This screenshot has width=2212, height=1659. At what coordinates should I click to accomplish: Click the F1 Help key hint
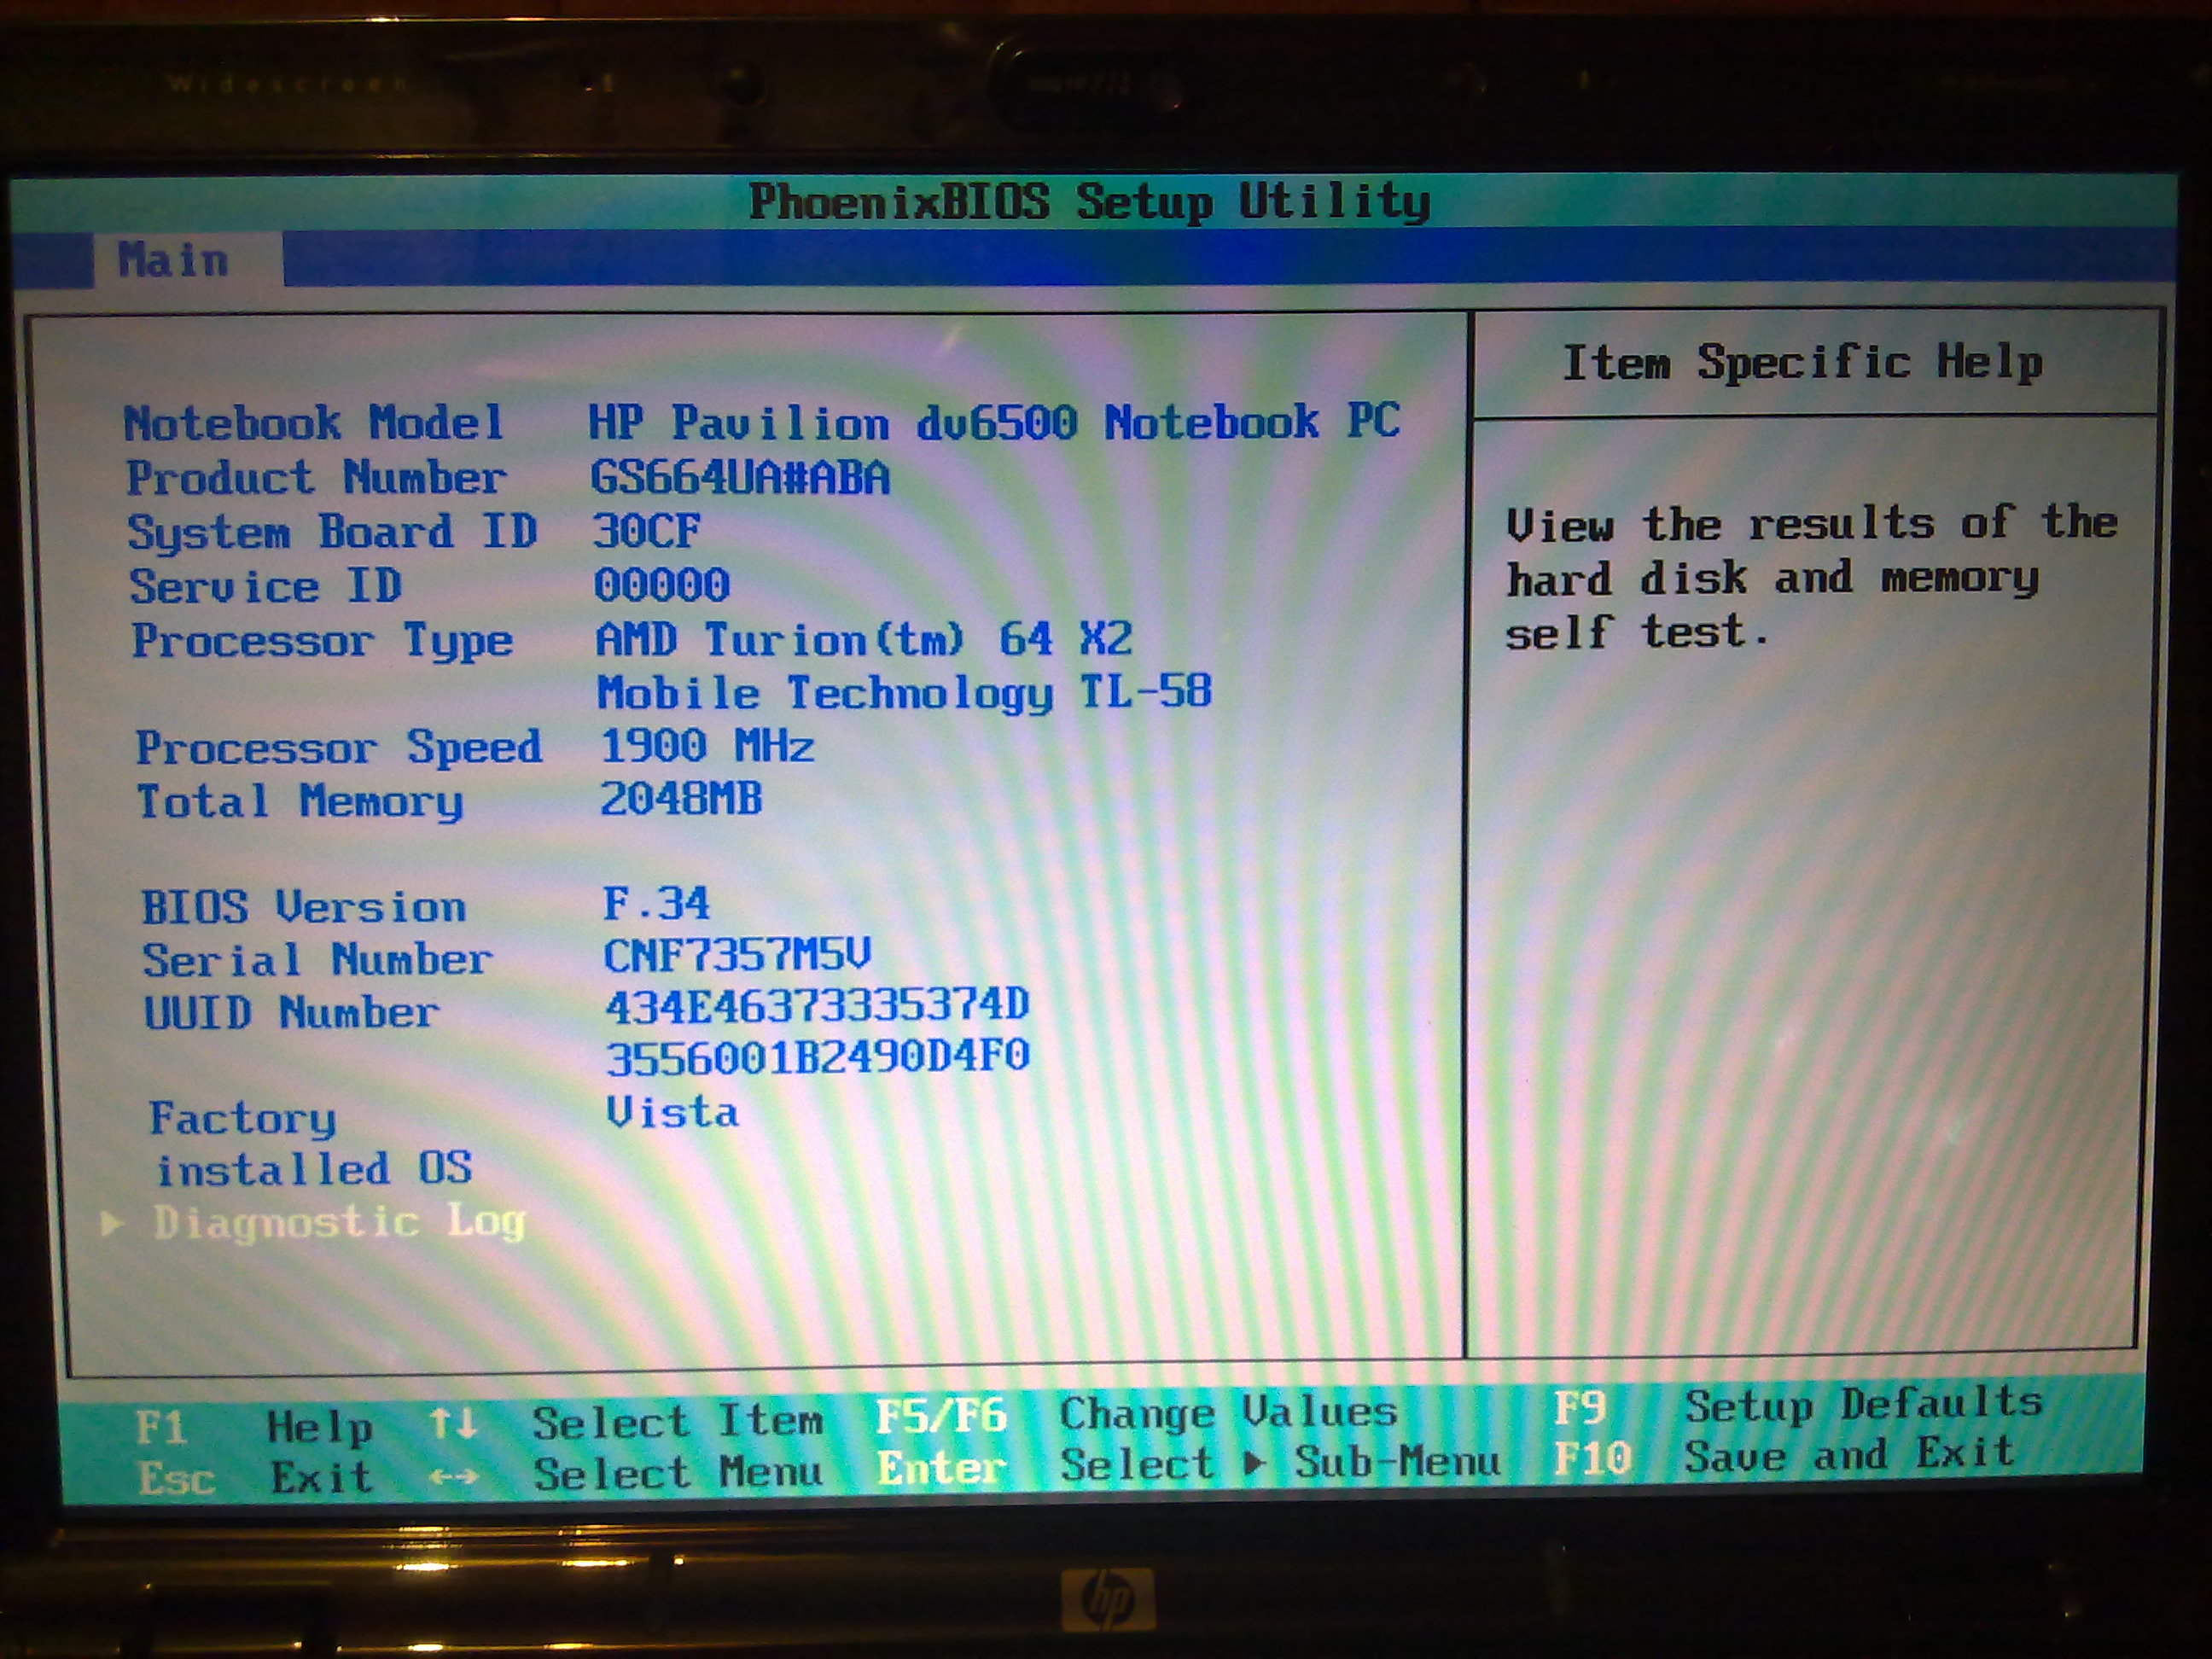255,1427
